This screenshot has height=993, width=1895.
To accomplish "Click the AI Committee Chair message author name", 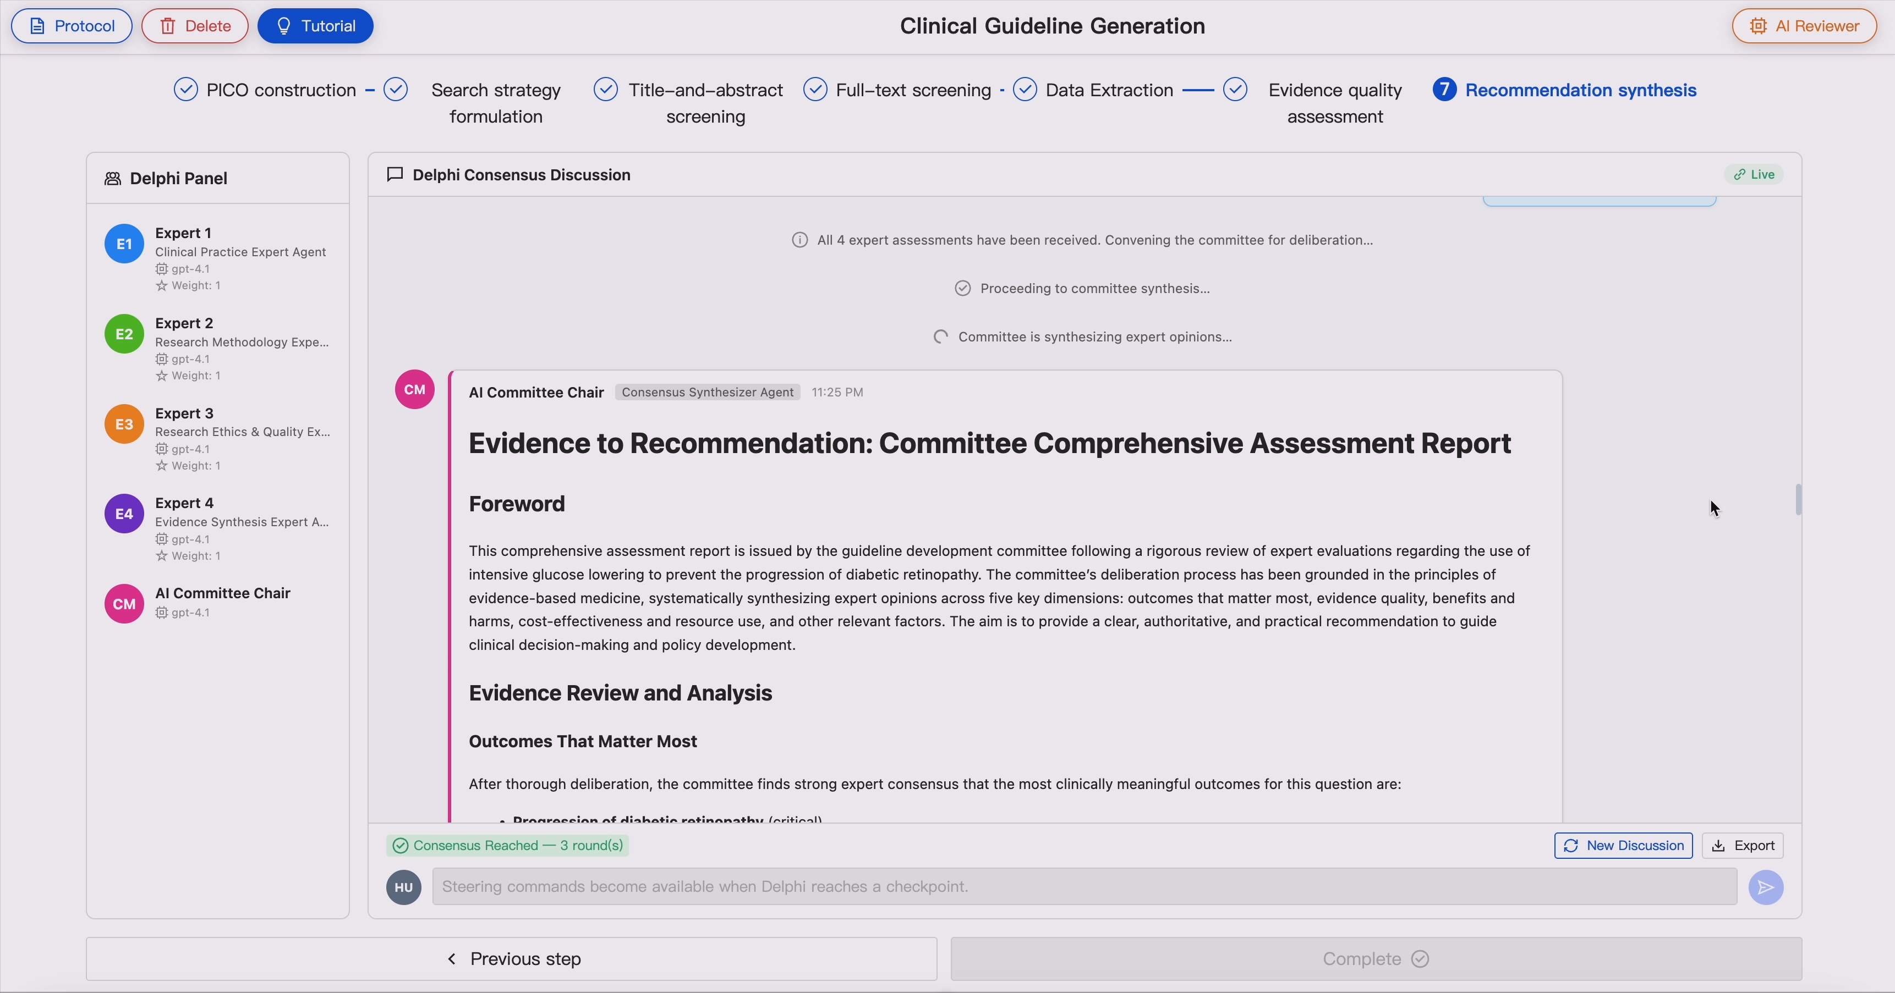I will [x=536, y=393].
